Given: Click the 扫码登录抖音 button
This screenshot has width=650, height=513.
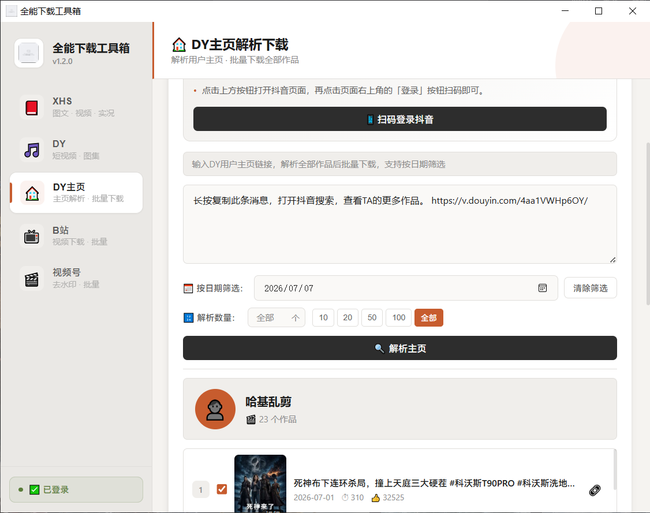Looking at the screenshot, I should point(399,119).
